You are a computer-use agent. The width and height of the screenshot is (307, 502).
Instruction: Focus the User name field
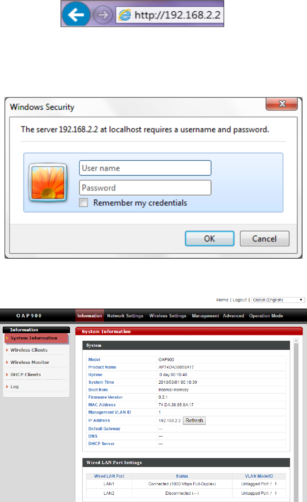[145, 168]
